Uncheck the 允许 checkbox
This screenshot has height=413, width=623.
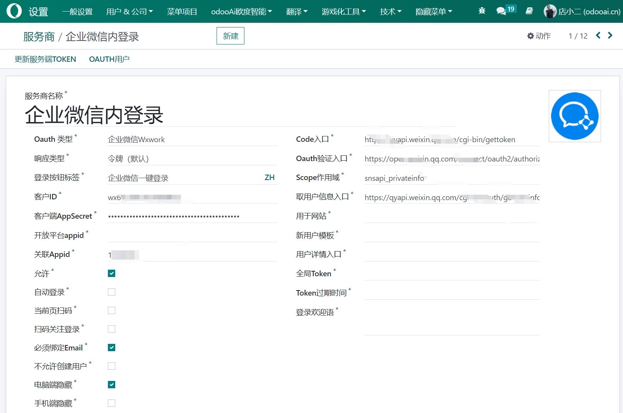coord(111,274)
